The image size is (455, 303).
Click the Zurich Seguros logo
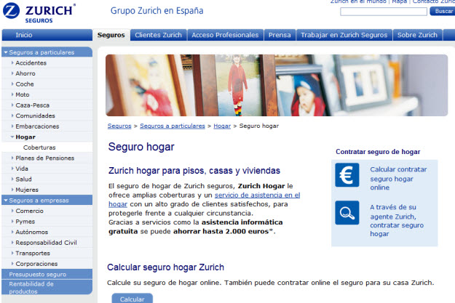point(39,13)
